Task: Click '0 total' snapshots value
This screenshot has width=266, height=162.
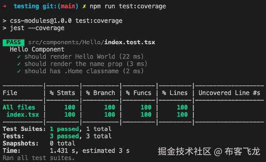Action: 62,143
